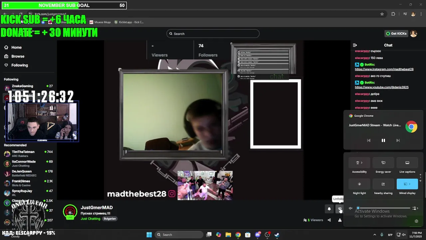Open File Explorer from the taskbar
This screenshot has width=426, height=240.
click(x=228, y=235)
